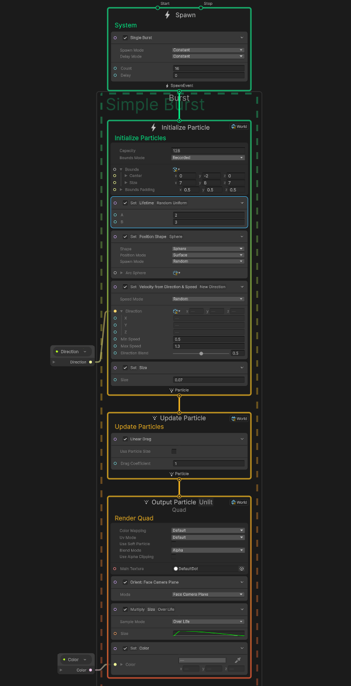351x686 pixels.
Task: Click the Unlit label in Output Particle
Action: tap(206, 502)
